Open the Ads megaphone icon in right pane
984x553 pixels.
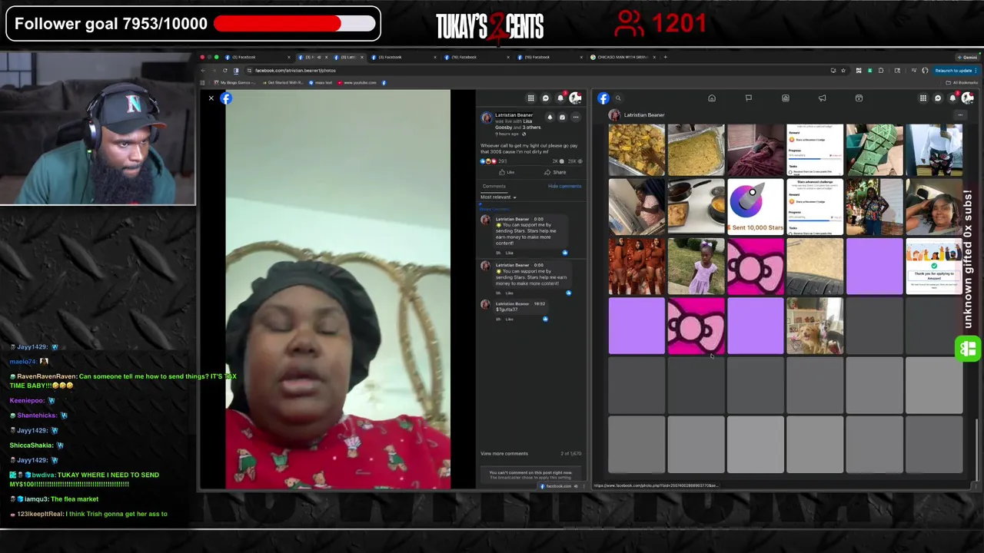(x=823, y=98)
